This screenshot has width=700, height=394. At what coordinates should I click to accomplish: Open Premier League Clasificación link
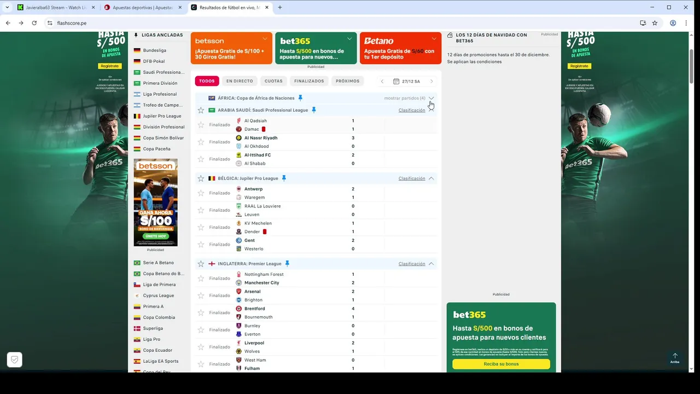pos(412,264)
